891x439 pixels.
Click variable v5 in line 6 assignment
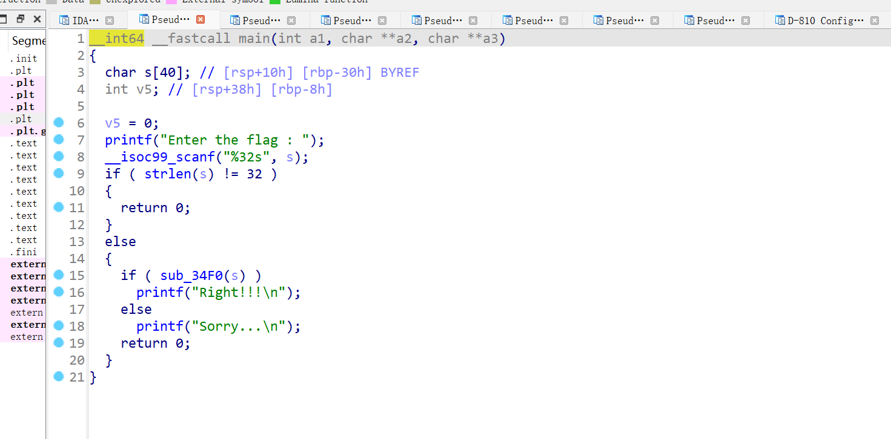(113, 123)
